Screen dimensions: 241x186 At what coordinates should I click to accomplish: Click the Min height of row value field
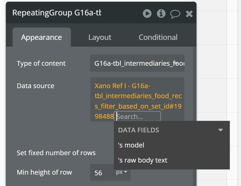[100, 173]
